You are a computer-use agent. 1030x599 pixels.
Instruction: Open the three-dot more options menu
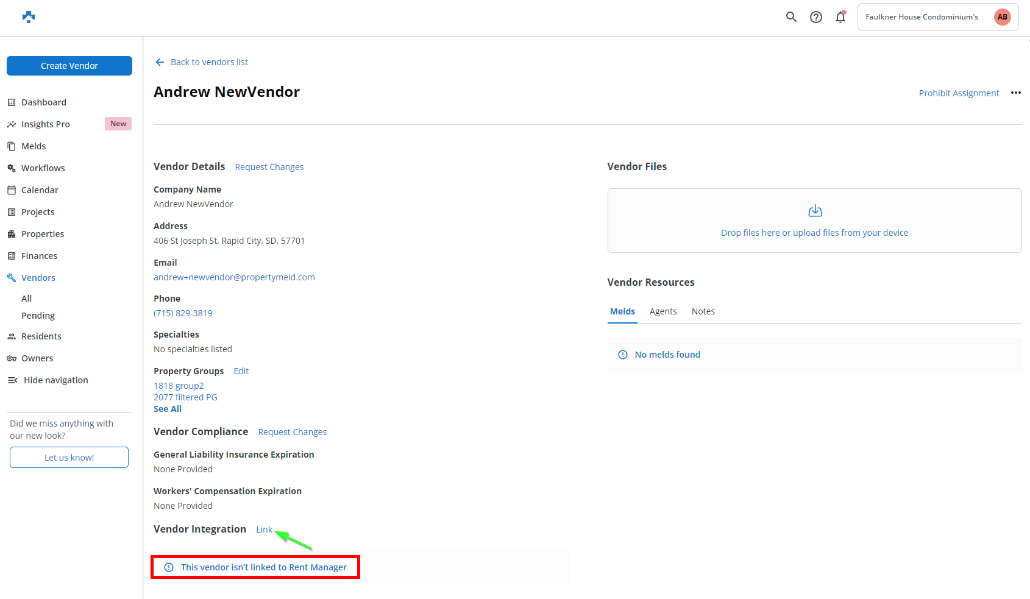pos(1015,93)
